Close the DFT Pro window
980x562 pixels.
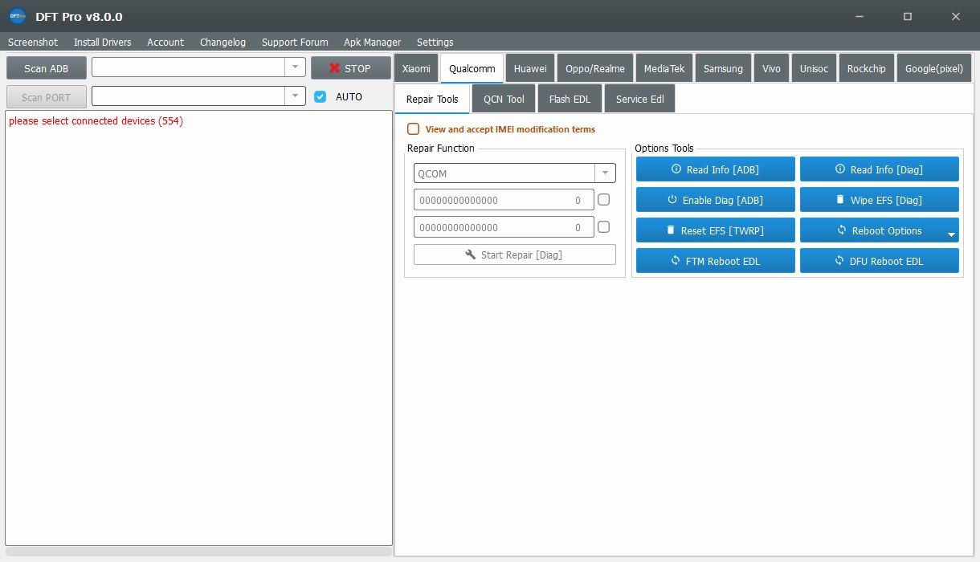tap(955, 16)
